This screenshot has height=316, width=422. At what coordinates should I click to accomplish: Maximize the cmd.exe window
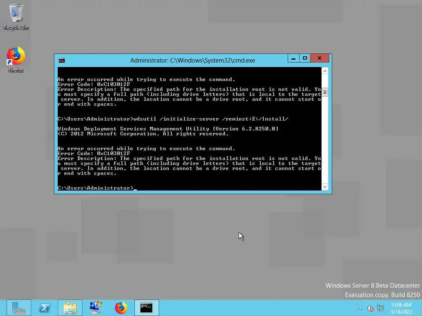tap(305, 58)
